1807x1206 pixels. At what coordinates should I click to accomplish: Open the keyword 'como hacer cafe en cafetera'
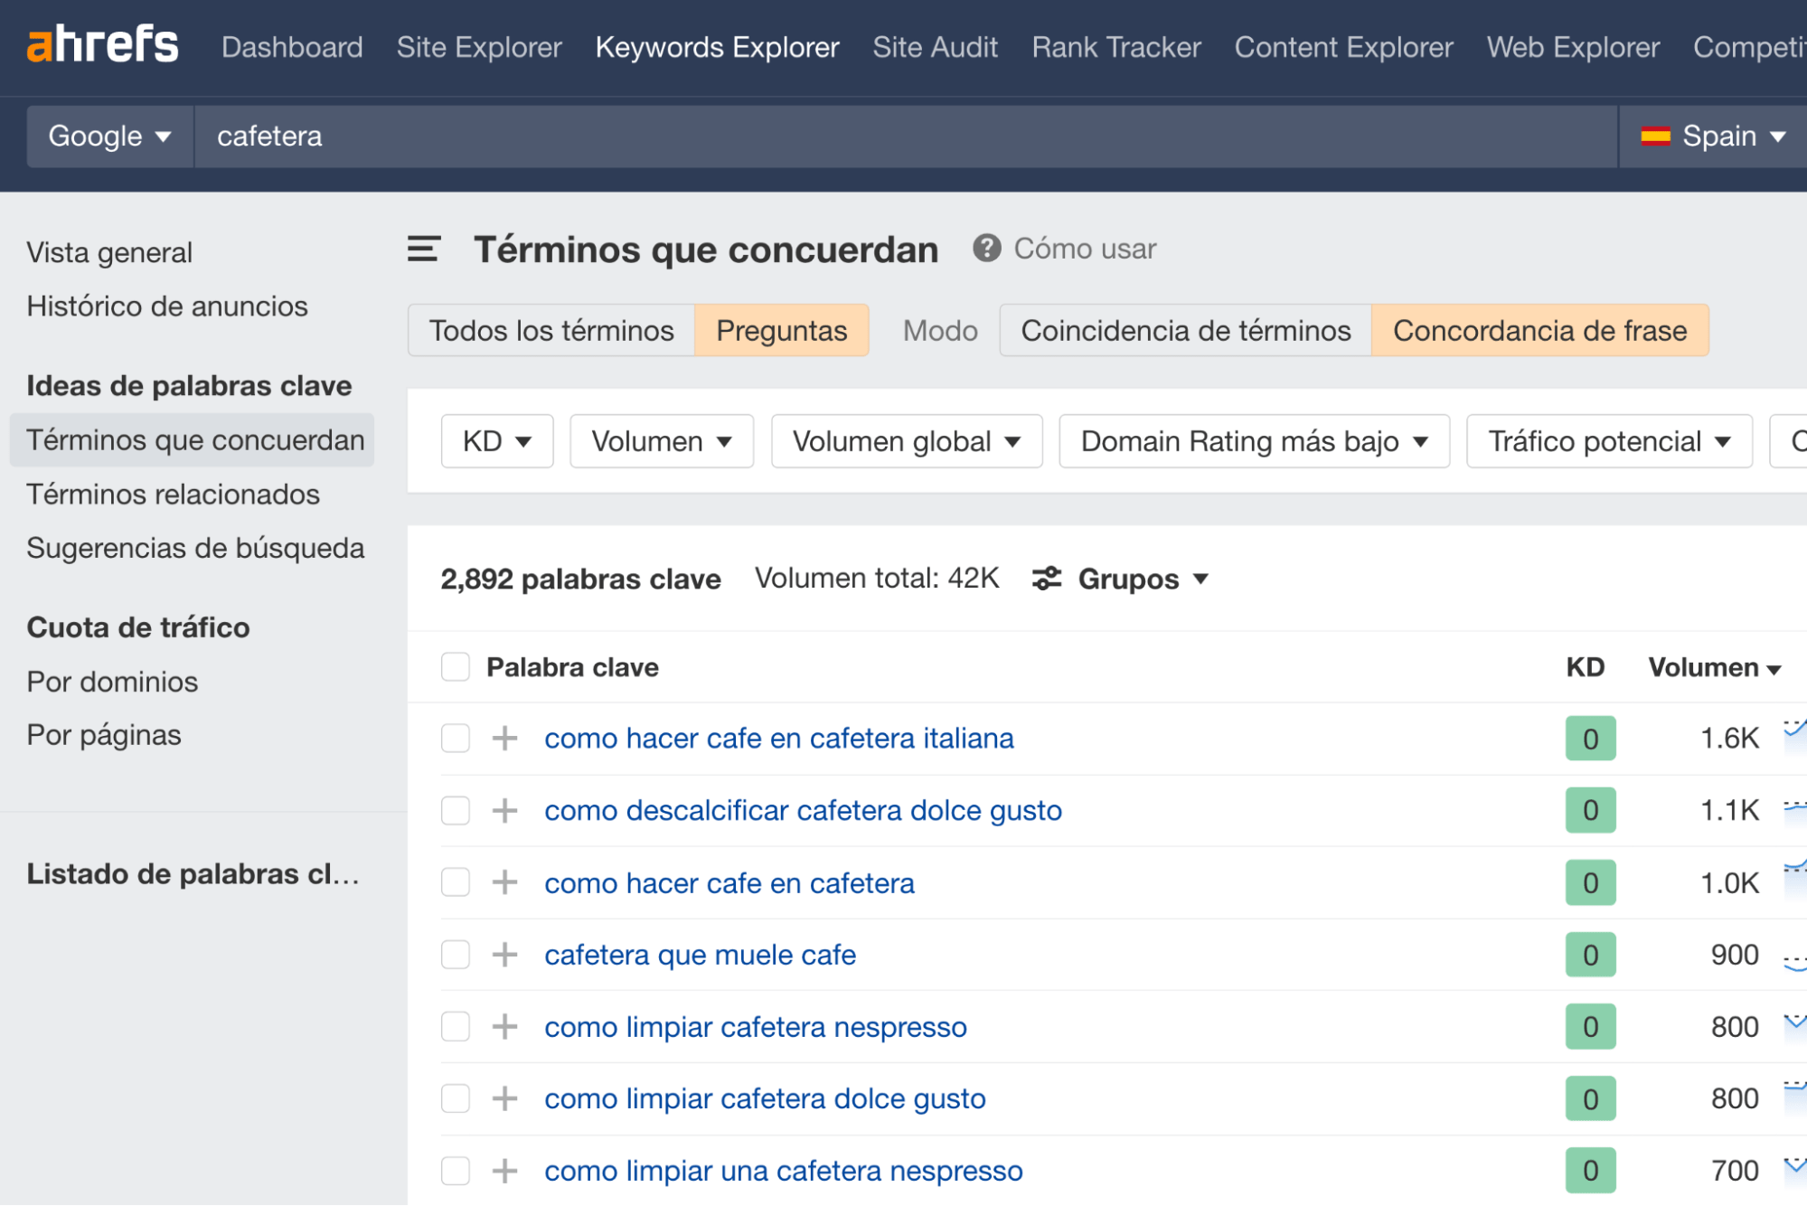[x=729, y=883]
